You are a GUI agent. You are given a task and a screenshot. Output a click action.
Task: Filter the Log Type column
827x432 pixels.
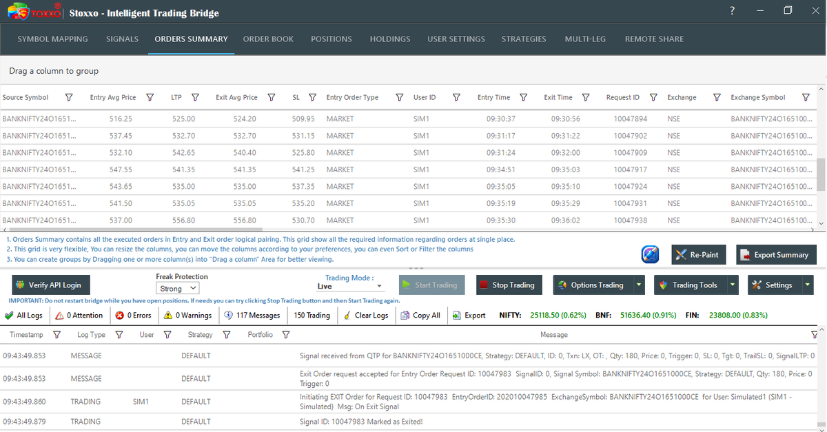click(119, 335)
